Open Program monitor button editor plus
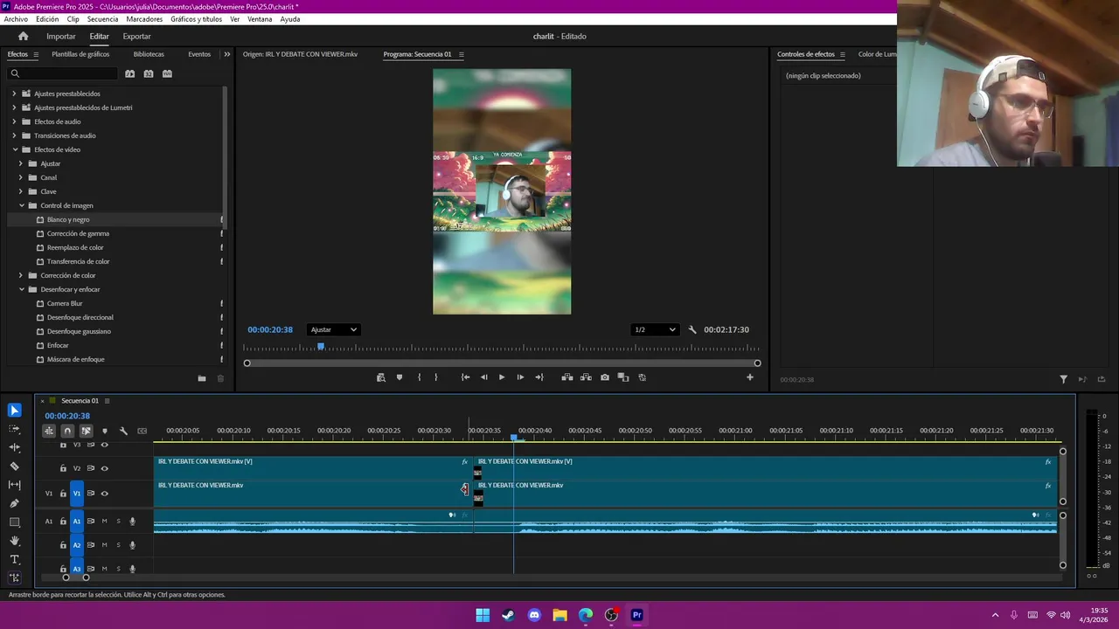This screenshot has height=629, width=1119. point(749,377)
